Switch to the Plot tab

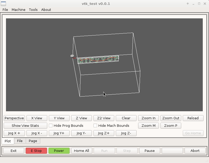click(x=8, y=141)
